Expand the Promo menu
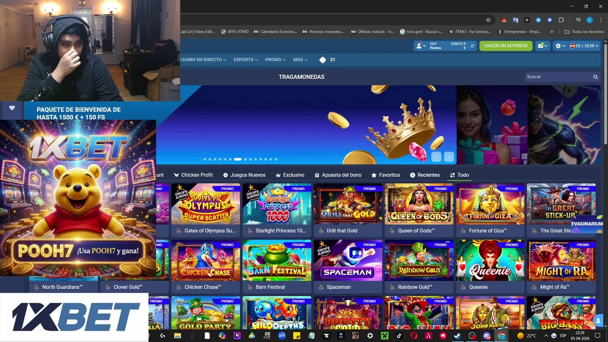608x342 pixels. pos(275,60)
